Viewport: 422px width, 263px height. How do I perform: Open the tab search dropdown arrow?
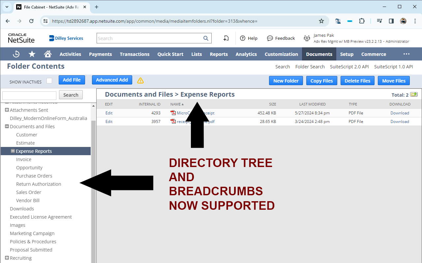pyautogui.click(x=7, y=7)
